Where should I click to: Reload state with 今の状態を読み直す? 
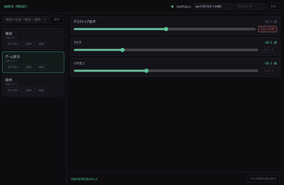[x=263, y=179]
